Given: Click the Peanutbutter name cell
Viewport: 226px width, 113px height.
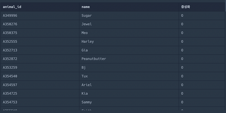Looking at the screenshot, I should click(129, 59).
